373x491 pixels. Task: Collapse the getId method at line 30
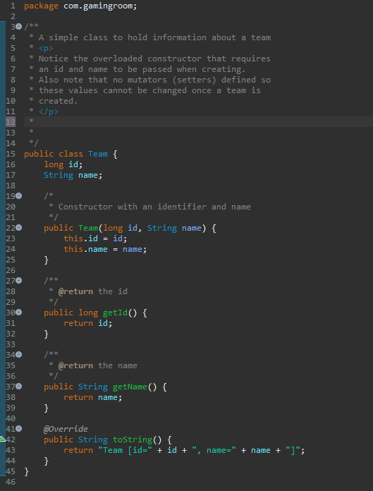click(x=19, y=313)
